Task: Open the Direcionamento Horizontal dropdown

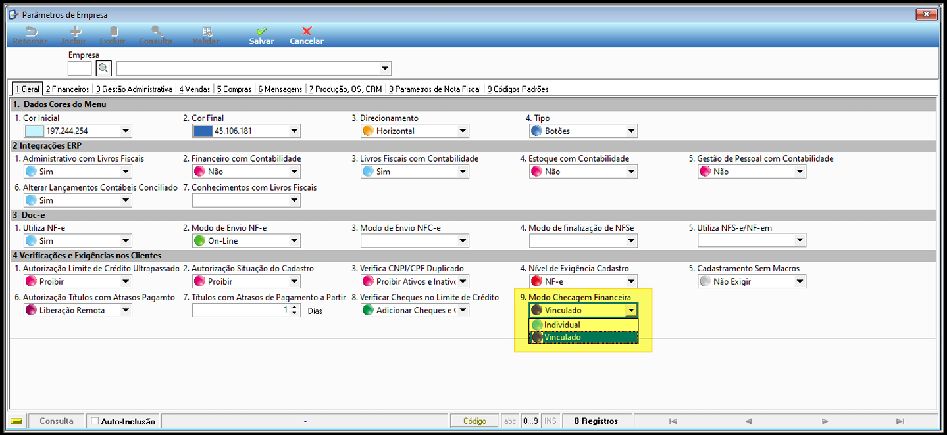Action: 463,131
